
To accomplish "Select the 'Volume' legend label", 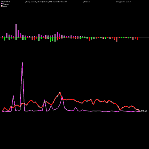I will coord(6,4).
